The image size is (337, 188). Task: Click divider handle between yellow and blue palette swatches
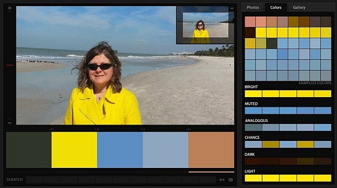click(97, 129)
